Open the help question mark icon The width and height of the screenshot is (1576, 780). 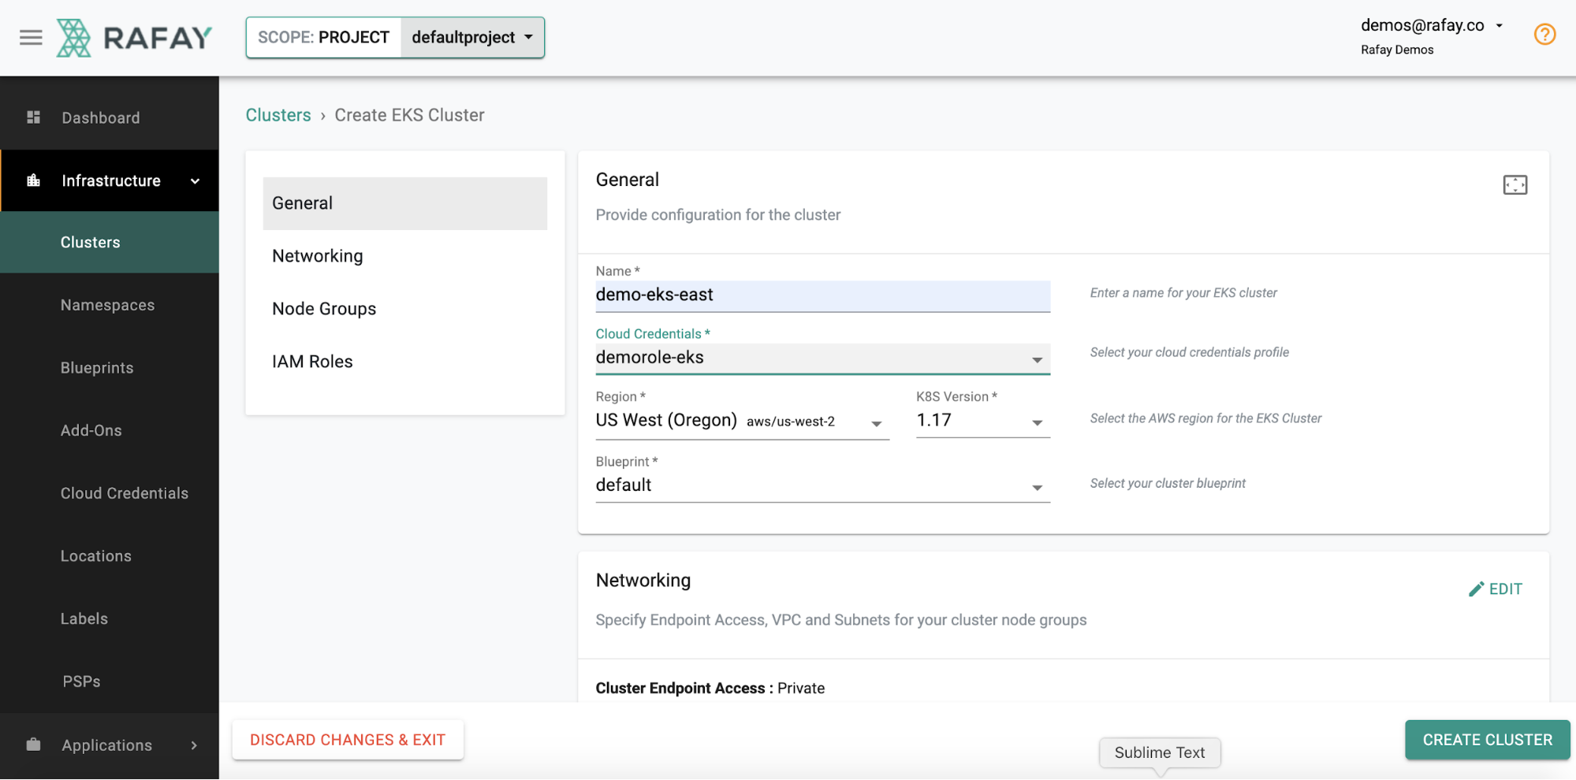tap(1544, 35)
